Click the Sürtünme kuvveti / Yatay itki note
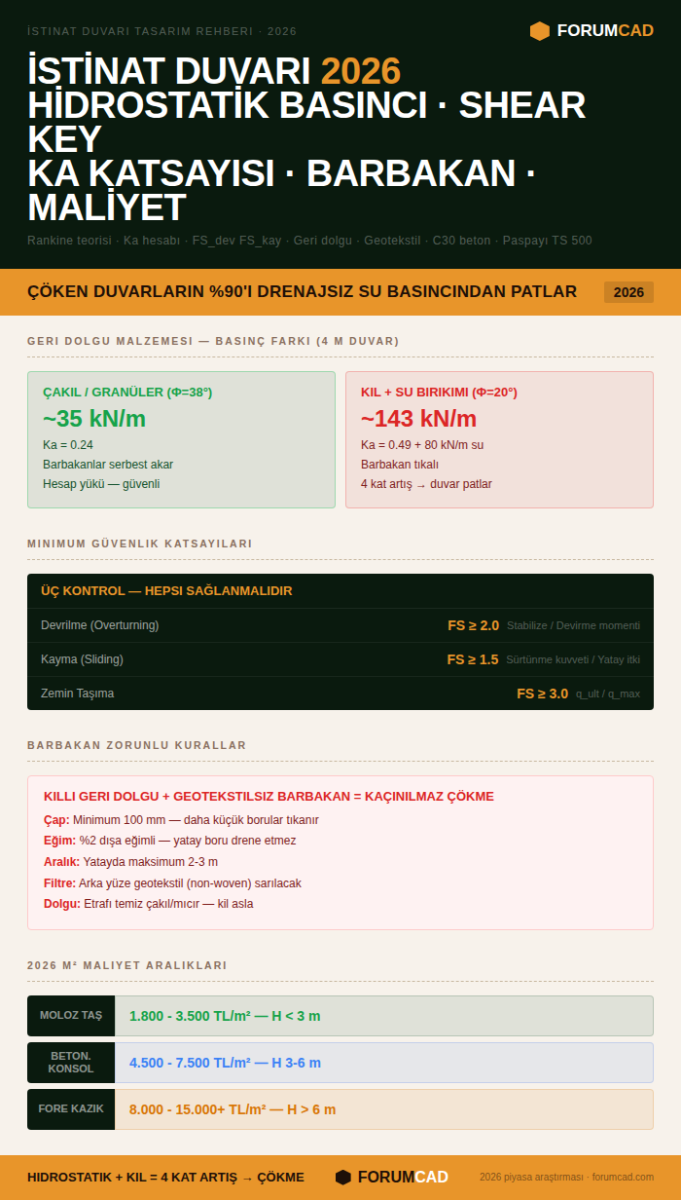 pyautogui.click(x=573, y=659)
